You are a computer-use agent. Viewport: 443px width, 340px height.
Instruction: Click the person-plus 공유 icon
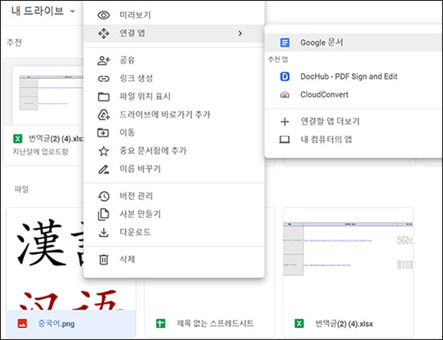pos(103,60)
